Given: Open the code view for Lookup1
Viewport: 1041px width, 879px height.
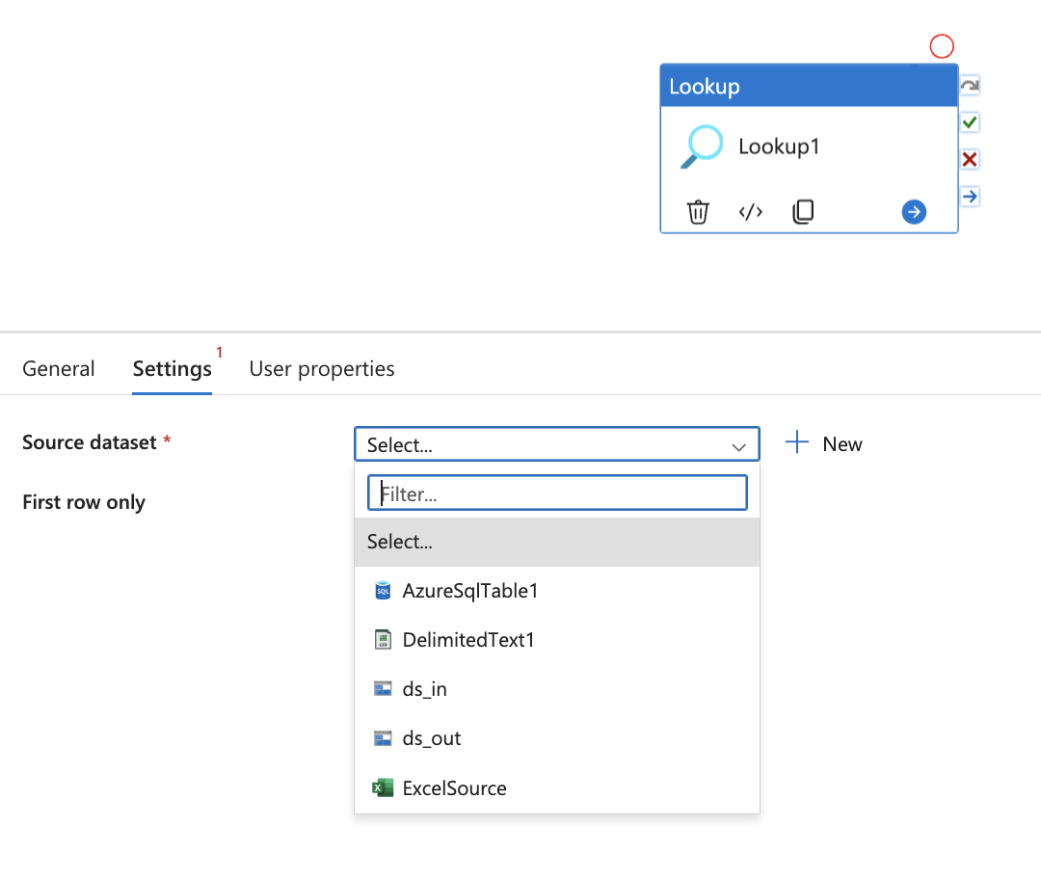Looking at the screenshot, I should [x=751, y=211].
